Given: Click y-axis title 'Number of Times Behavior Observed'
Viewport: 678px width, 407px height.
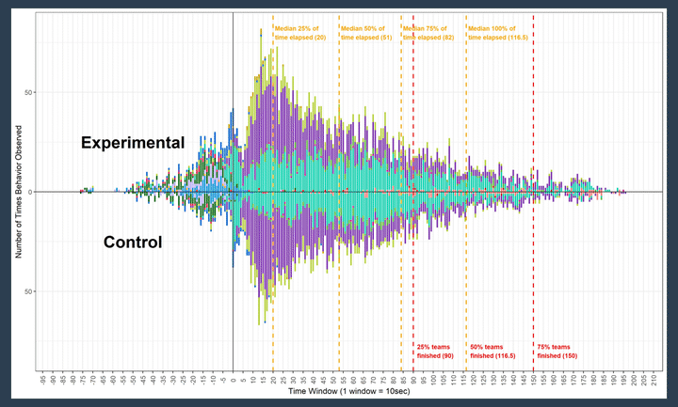Looking at the screenshot, I should [19, 192].
